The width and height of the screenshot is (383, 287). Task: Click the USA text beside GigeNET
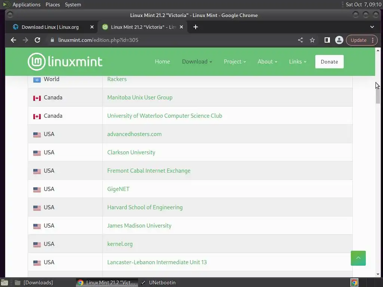49,189
